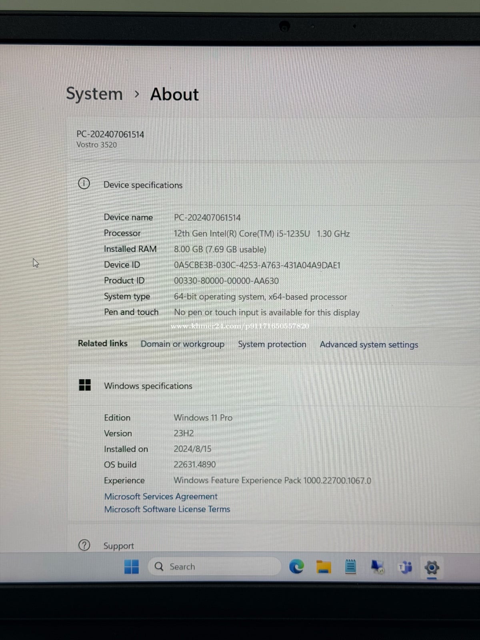Screen dimensions: 480x640
Task: Click the Edition value Windows 11 Pro
Action: coord(203,418)
